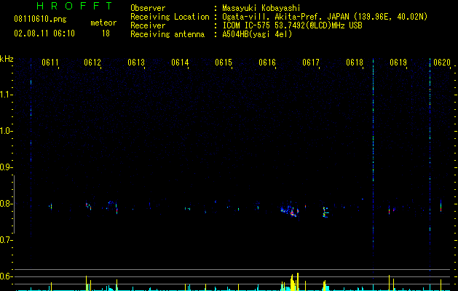The image size is (458, 291).
Task: Click the 0.6 kHz axis label
Action: [x=7, y=276]
